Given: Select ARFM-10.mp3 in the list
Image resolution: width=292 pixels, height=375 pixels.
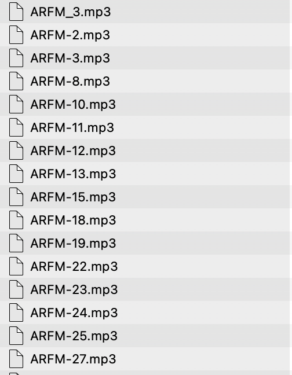Looking at the screenshot, I should tap(73, 105).
